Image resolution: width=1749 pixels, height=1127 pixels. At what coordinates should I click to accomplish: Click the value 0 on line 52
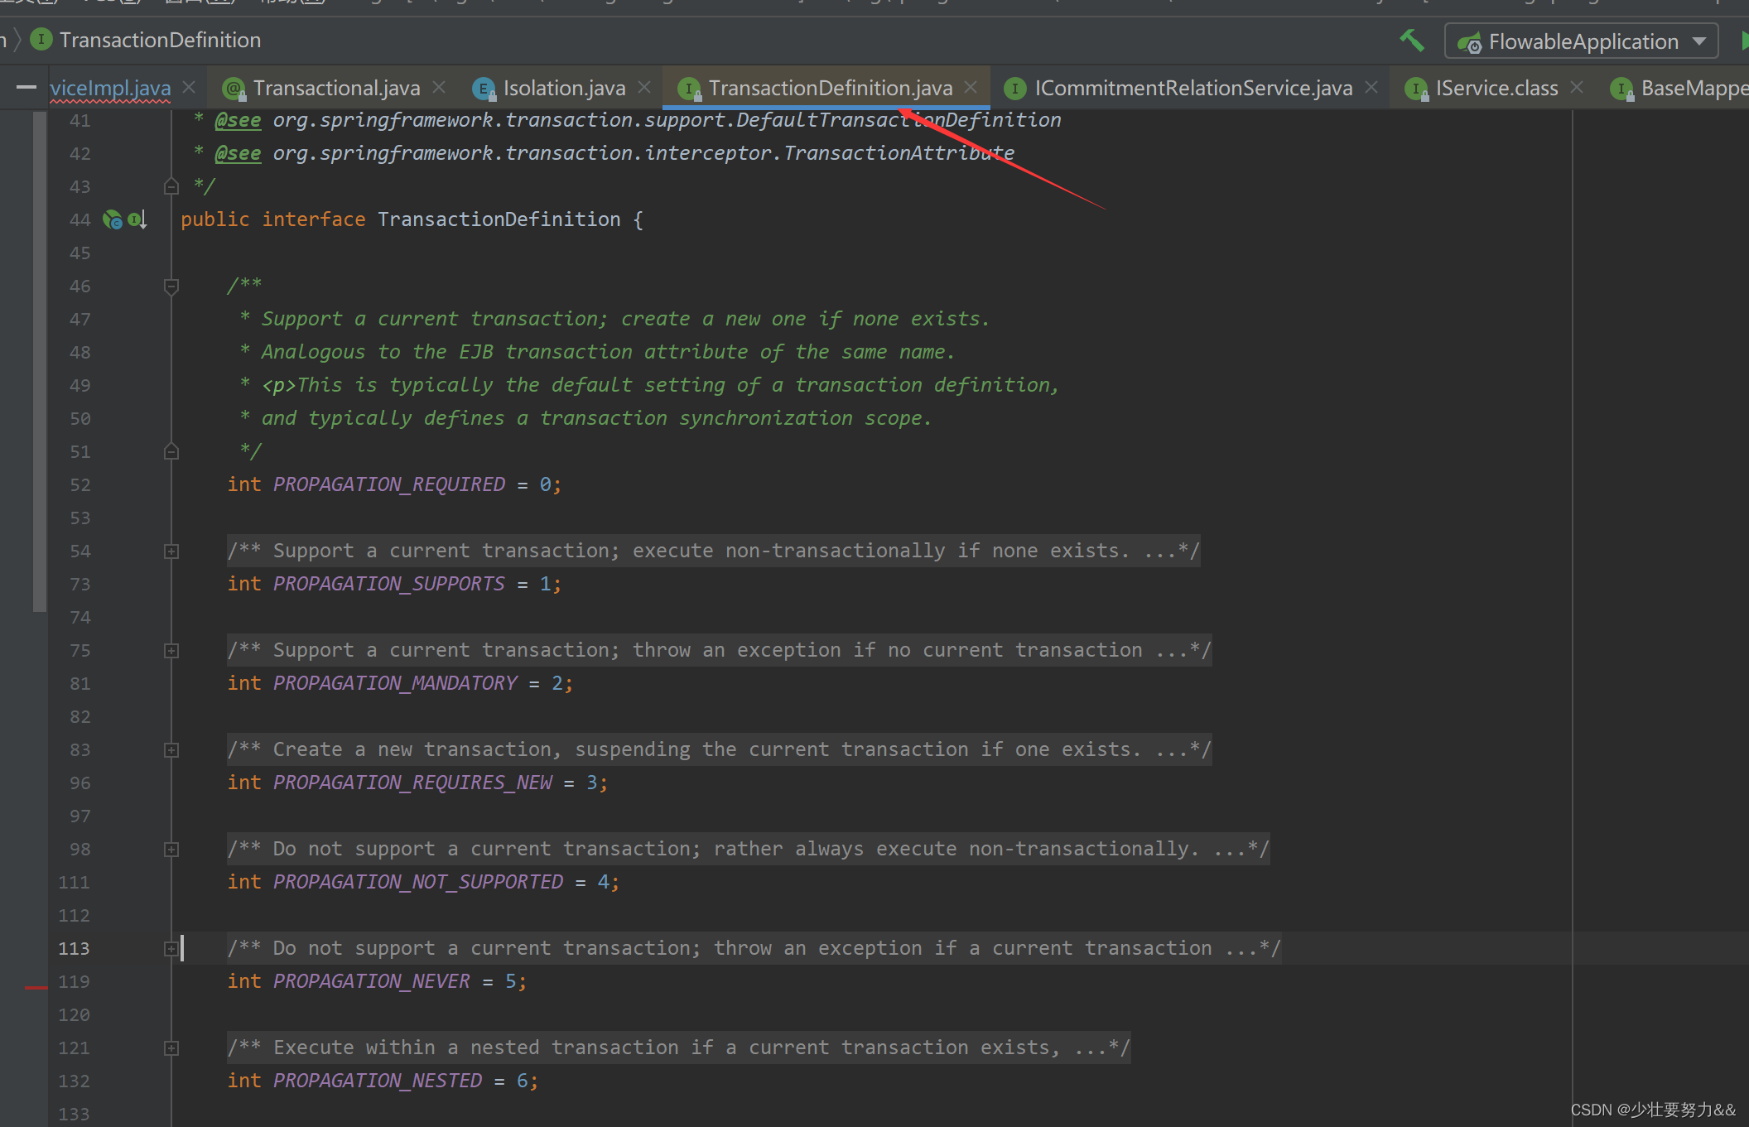point(546,484)
